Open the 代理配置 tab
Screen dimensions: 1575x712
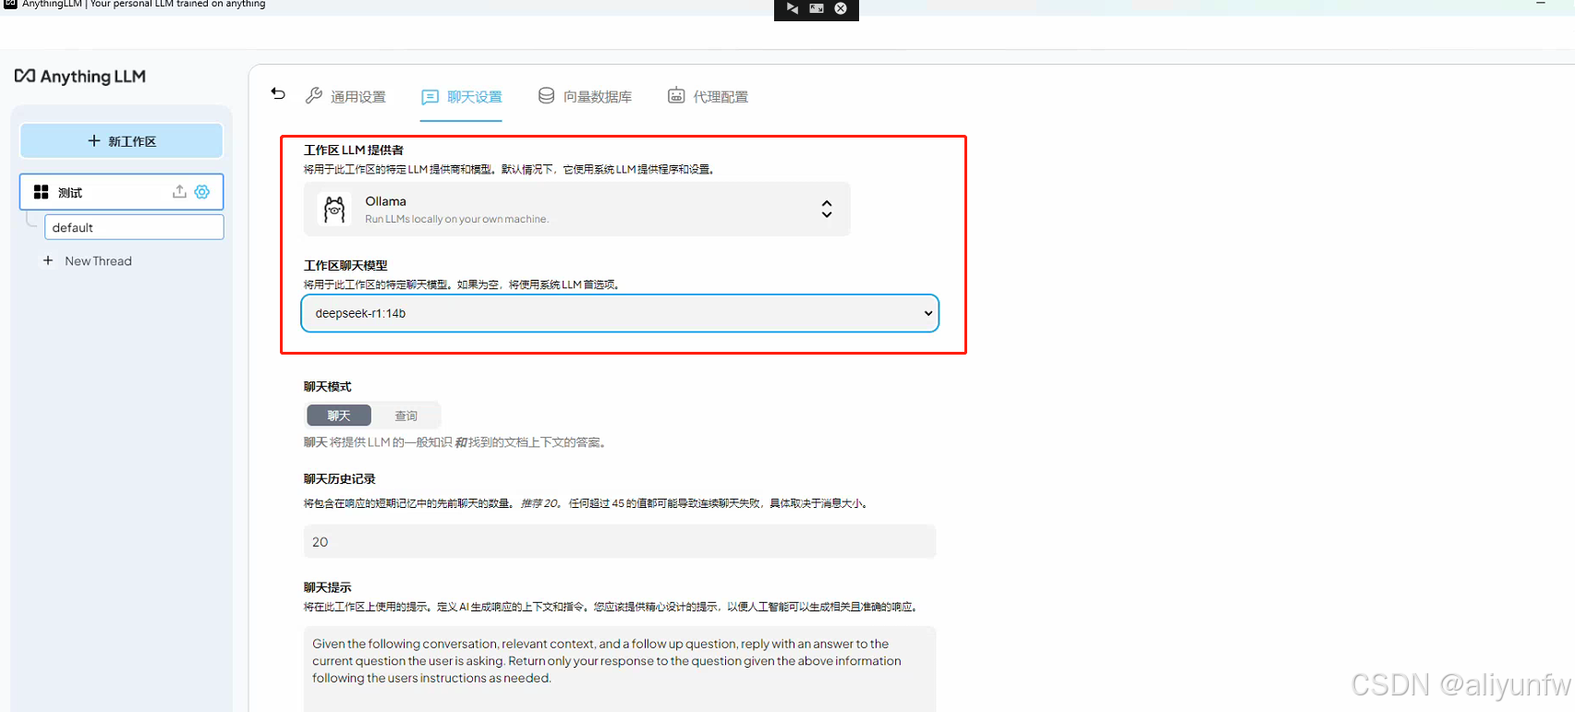click(x=708, y=96)
